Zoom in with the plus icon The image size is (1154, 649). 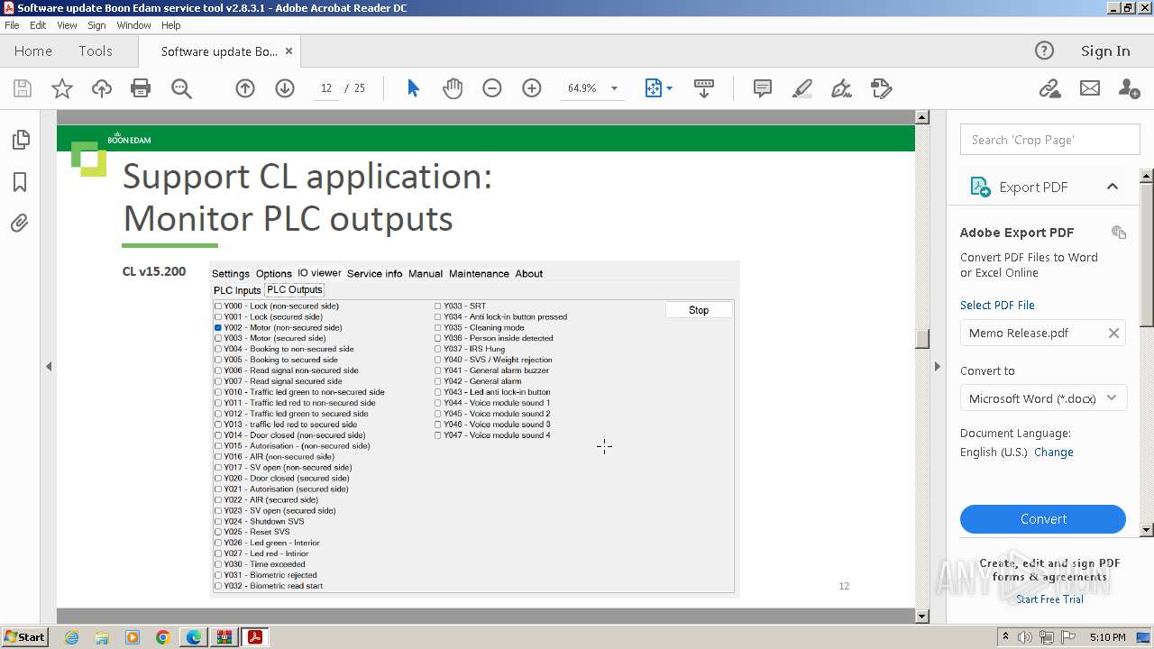click(x=532, y=88)
